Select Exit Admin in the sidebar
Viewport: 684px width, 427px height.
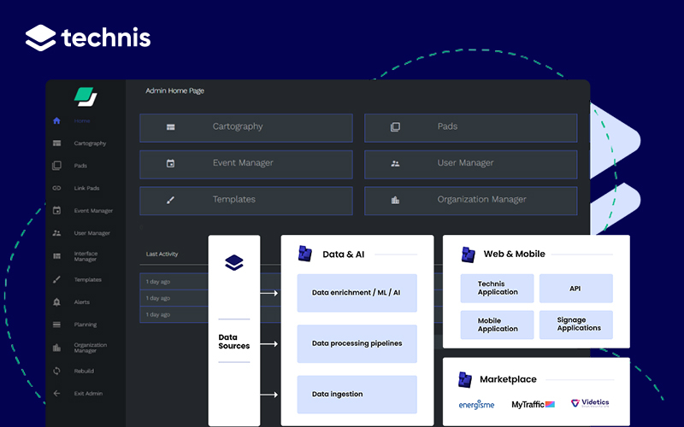[x=88, y=394]
